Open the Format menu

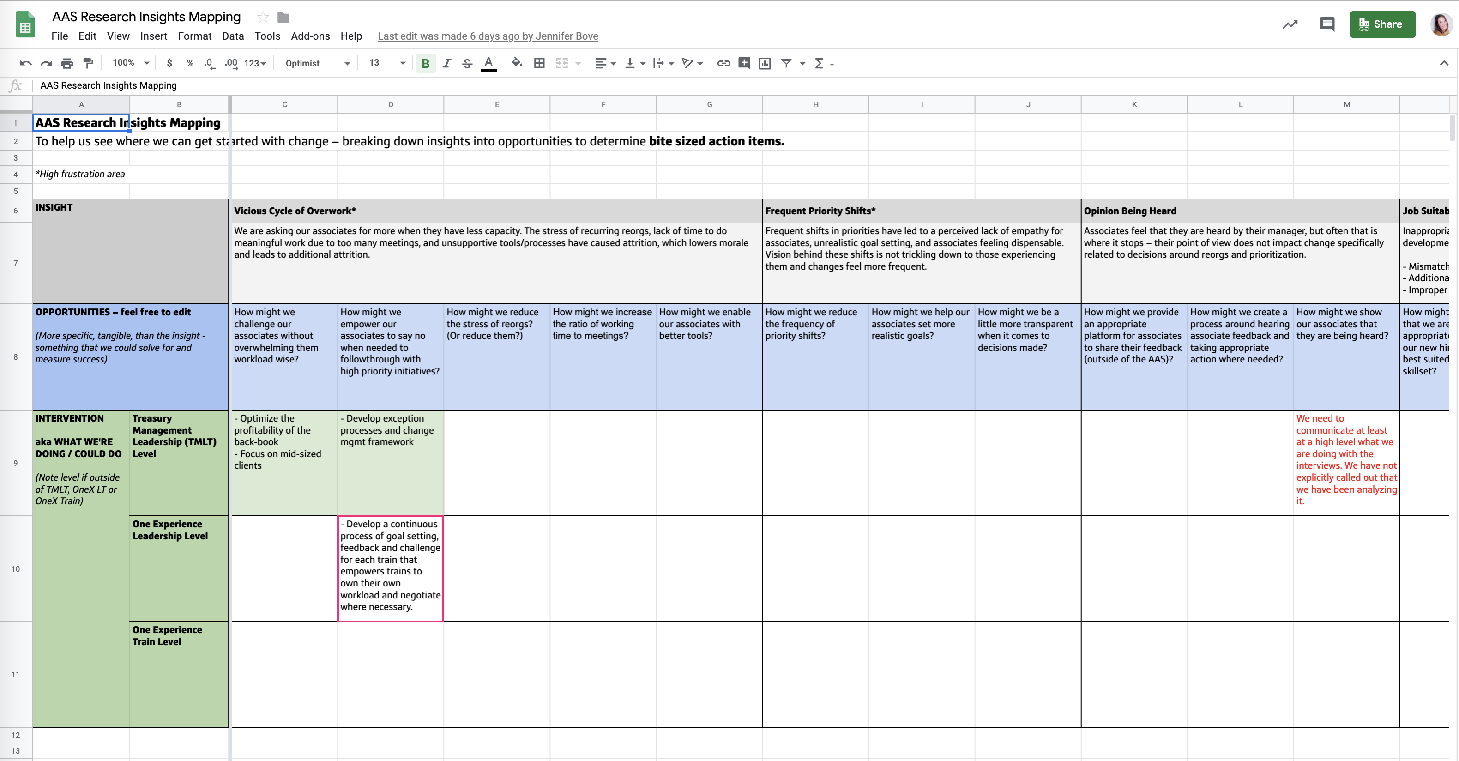click(x=194, y=36)
